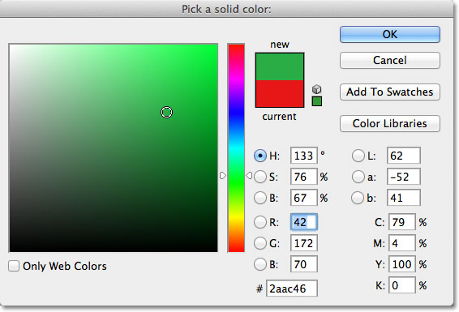Select the S saturation radio button
The height and width of the screenshot is (312, 459).
pos(260,177)
